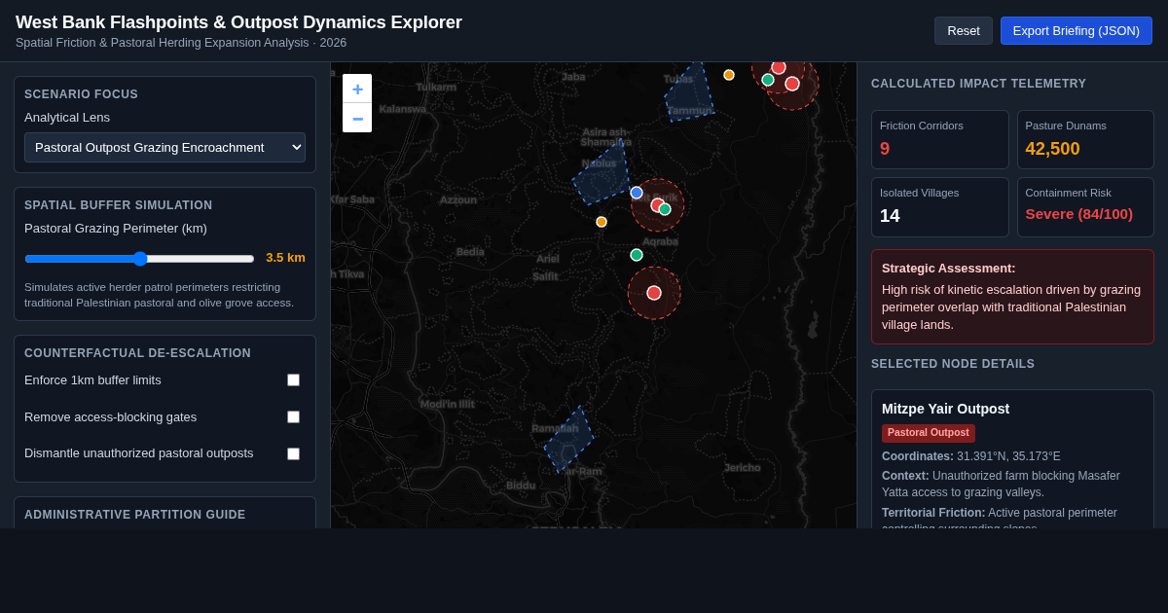The width and height of the screenshot is (1168, 613).
Task: Select the green marker northeast of Tammun
Action: click(768, 80)
